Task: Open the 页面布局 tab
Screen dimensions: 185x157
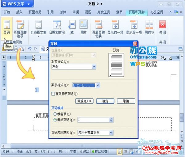Action: pos(35,12)
